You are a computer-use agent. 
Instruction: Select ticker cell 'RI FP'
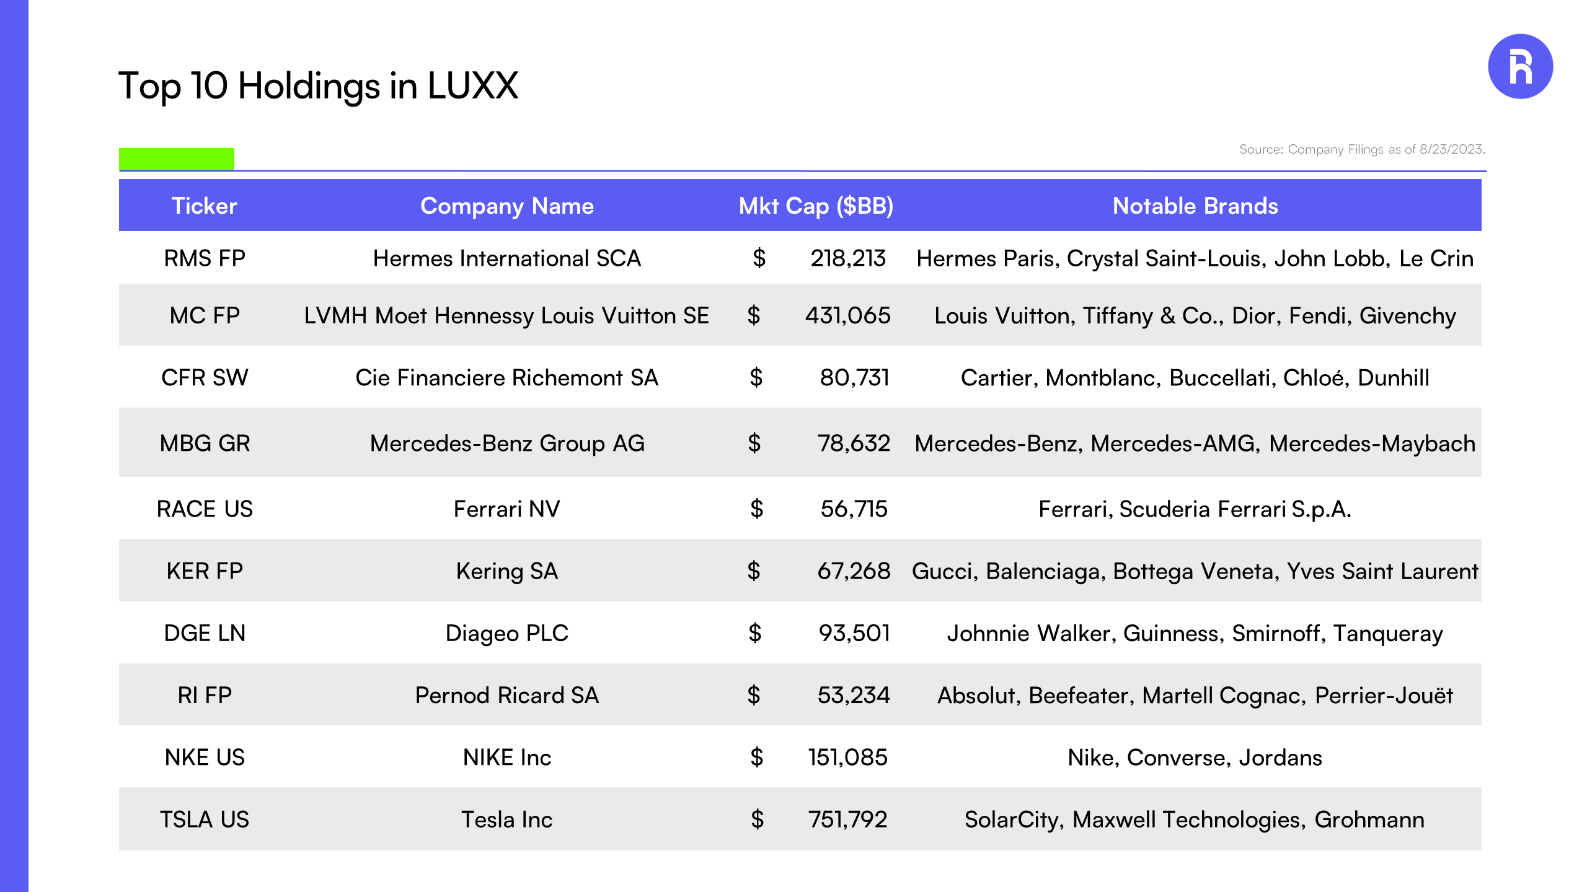pyautogui.click(x=205, y=695)
